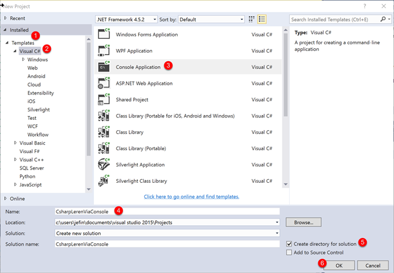394x273 pixels.
Task: Click the Class Library (Portable) template icon
Action: [104, 148]
